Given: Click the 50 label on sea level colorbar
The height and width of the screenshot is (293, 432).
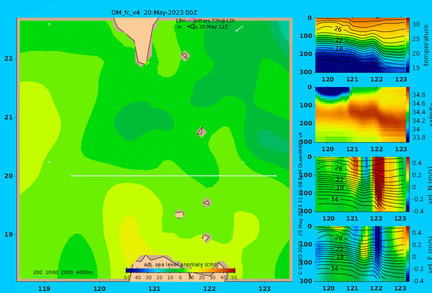Looking at the screenshot, I should [234, 277].
